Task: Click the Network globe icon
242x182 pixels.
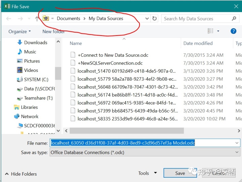Action: click(x=17, y=116)
